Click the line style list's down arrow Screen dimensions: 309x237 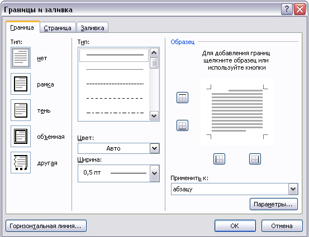pos(154,115)
